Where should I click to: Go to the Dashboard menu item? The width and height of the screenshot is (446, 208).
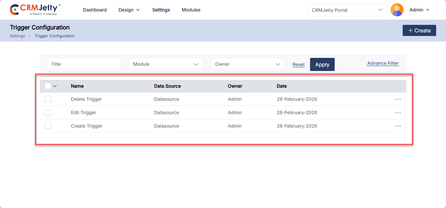point(95,10)
